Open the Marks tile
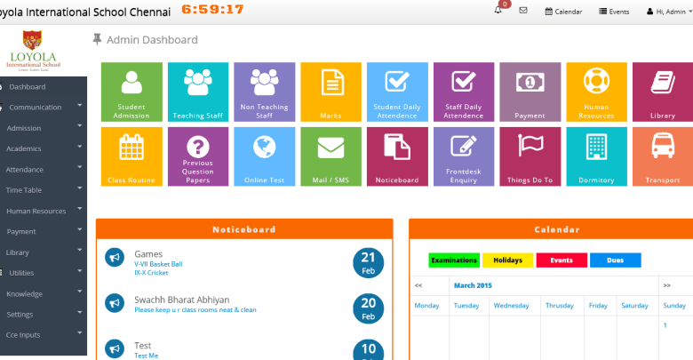 click(x=331, y=92)
